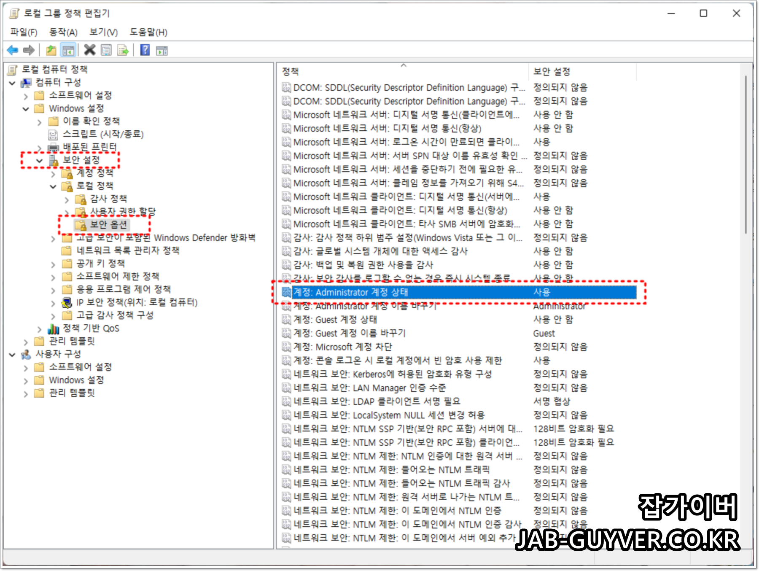
Task: Click the action pane show/hide toolbar icon
Action: point(161,51)
